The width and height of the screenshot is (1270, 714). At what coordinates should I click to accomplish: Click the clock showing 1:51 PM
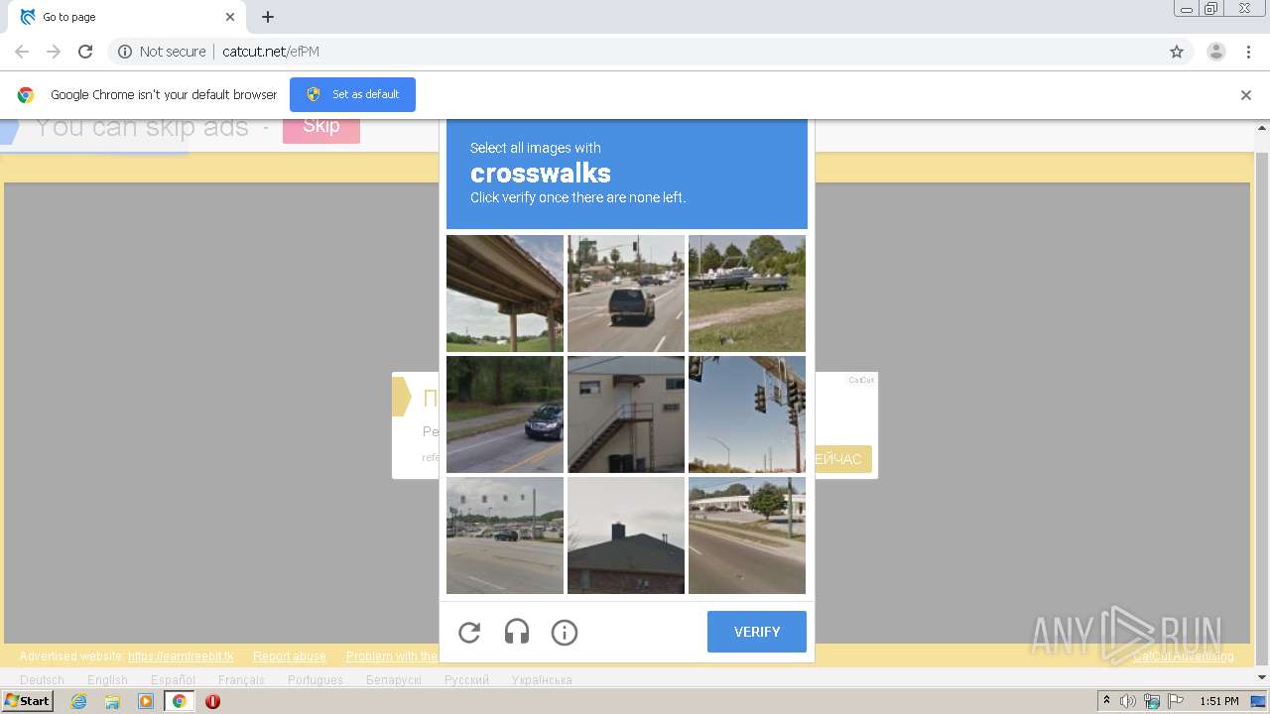click(x=1219, y=701)
